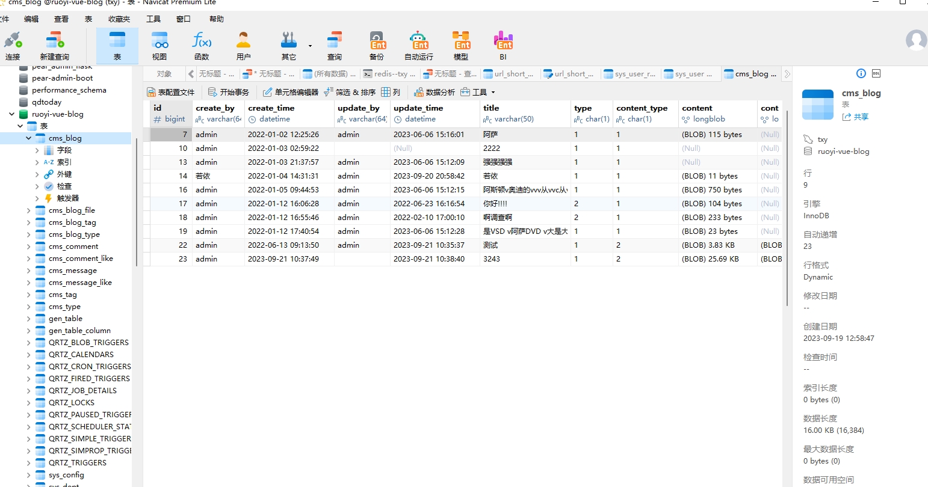This screenshot has height=487, width=928.
Task: Click the create_time column header
Action: click(x=289, y=113)
